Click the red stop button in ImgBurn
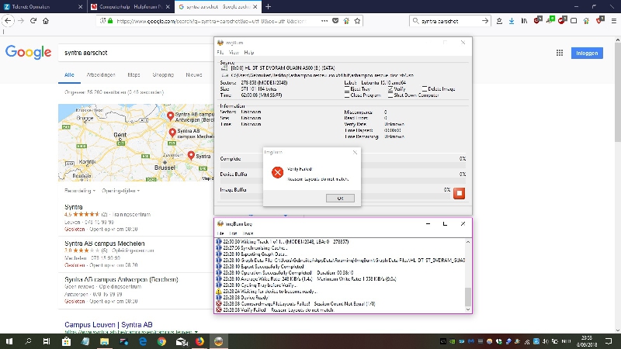The width and height of the screenshot is (621, 349). point(459,193)
